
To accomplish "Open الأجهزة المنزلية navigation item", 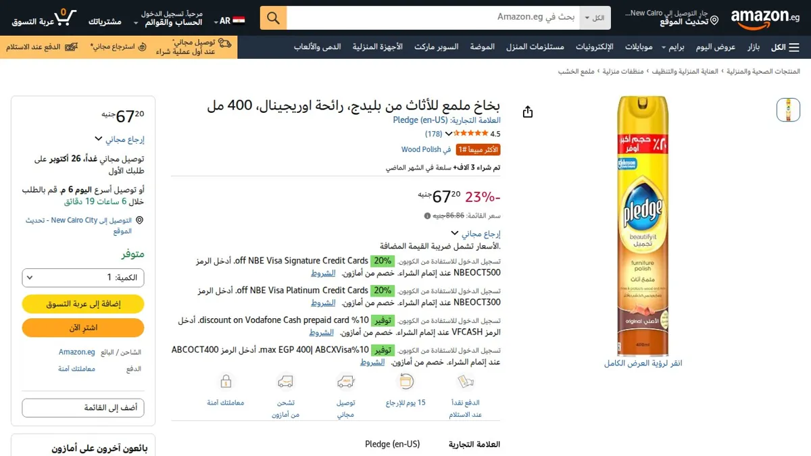I will point(377,47).
